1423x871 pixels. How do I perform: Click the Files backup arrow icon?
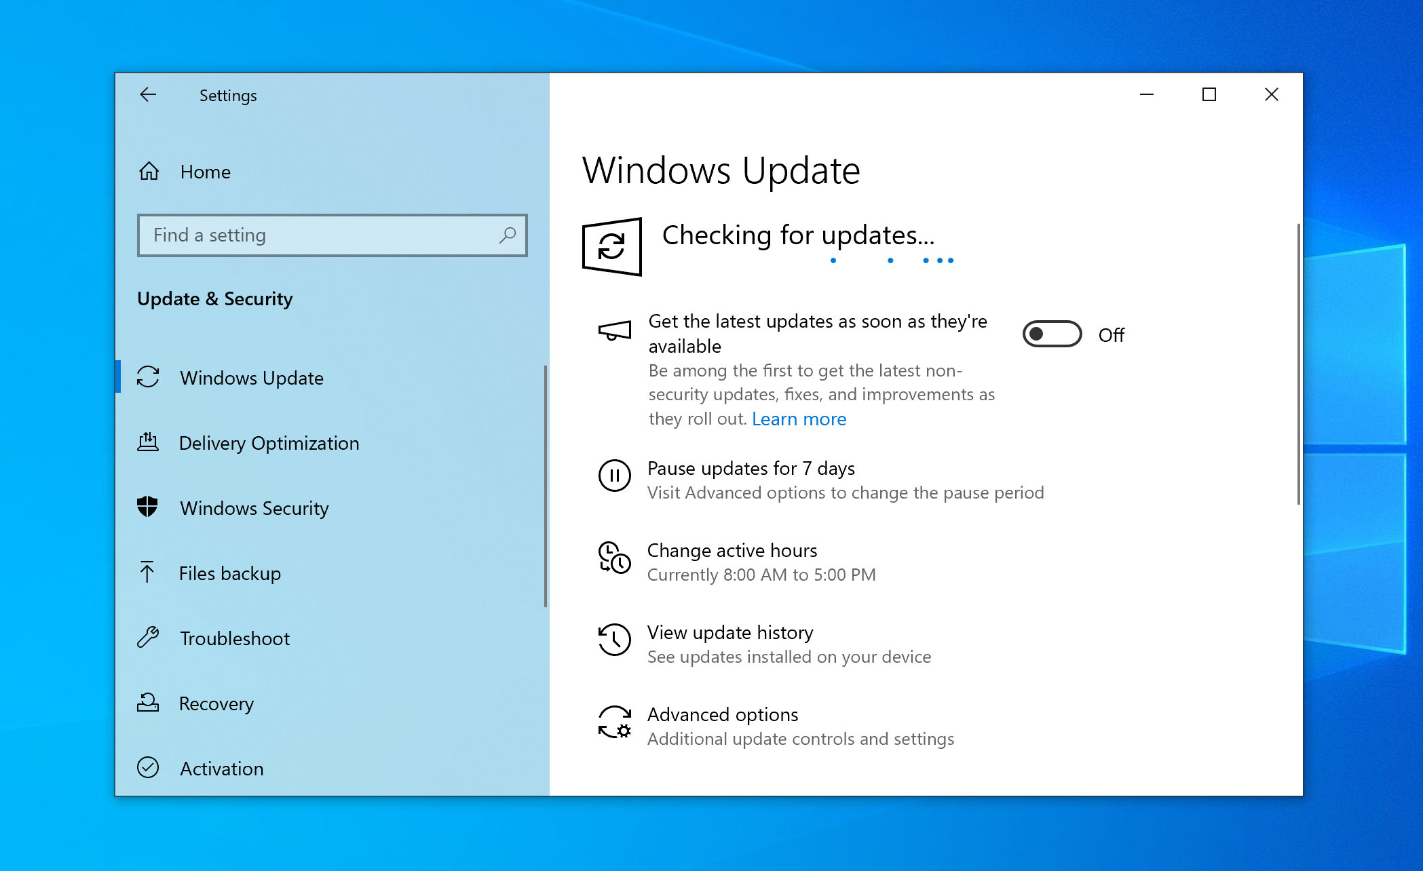click(147, 573)
